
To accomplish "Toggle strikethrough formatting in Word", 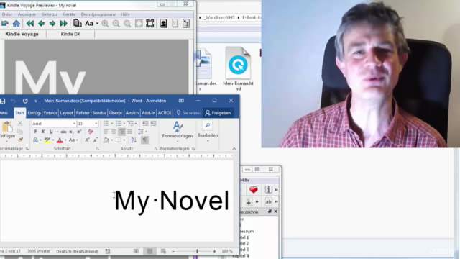I will (x=63, y=132).
